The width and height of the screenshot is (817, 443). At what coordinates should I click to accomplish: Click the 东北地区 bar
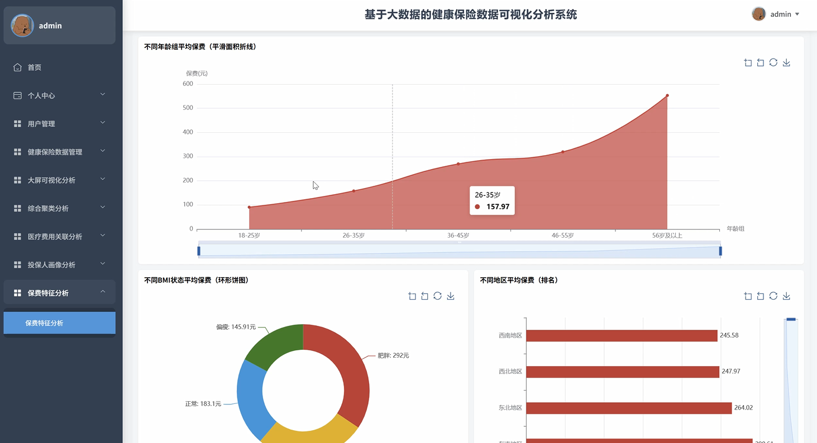pyautogui.click(x=629, y=408)
